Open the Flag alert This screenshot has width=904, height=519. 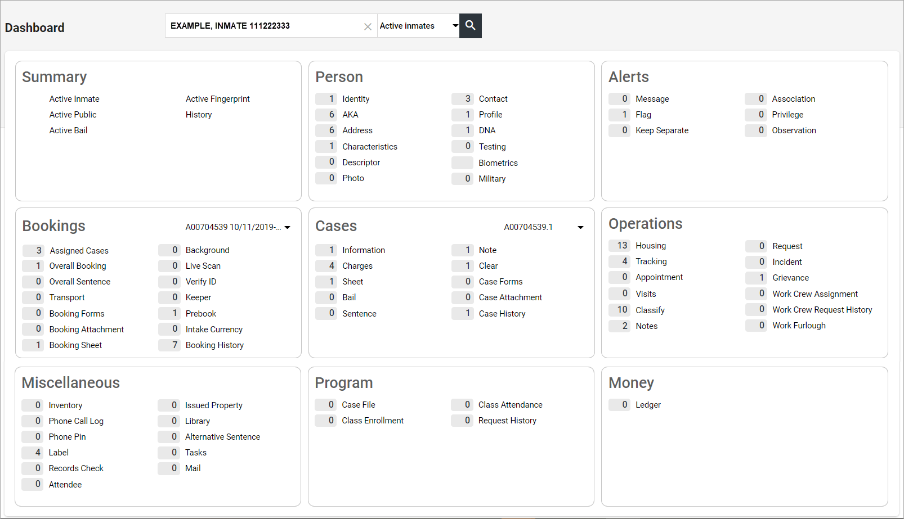pos(643,115)
